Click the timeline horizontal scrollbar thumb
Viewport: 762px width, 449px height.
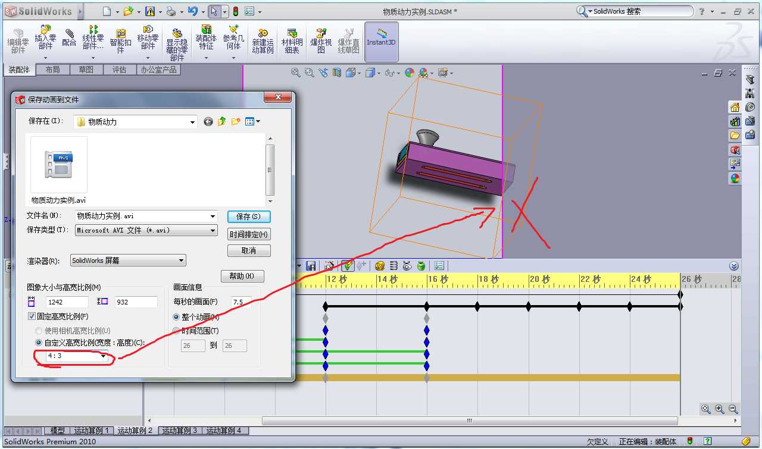click(469, 420)
